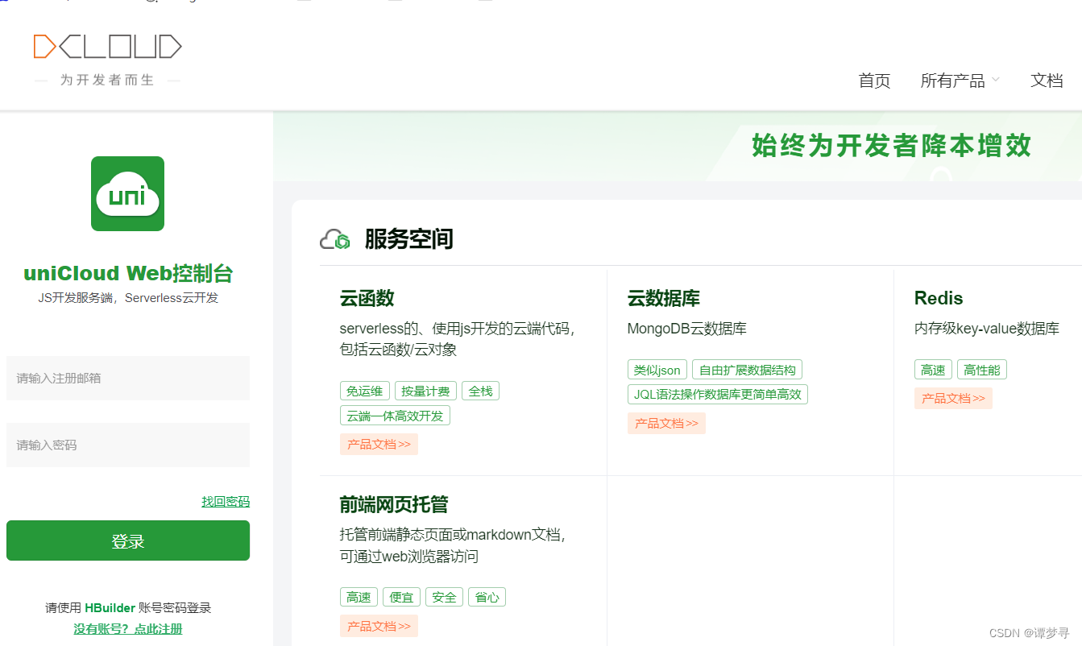The width and height of the screenshot is (1082, 646).
Task: Click the DCloud logo in header
Action: (107, 47)
